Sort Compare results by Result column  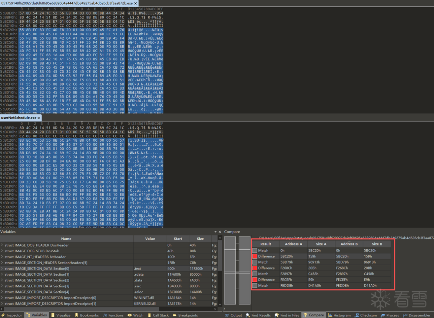(266, 244)
